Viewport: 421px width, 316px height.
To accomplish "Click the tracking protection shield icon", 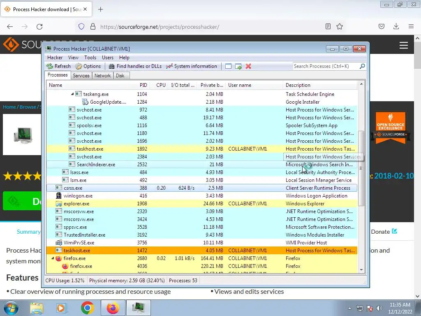I will 81,27.
